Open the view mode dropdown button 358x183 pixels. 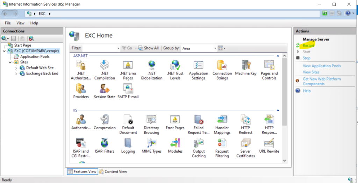pyautogui.click(x=222, y=48)
